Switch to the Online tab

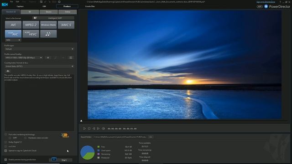click(x=68, y=12)
